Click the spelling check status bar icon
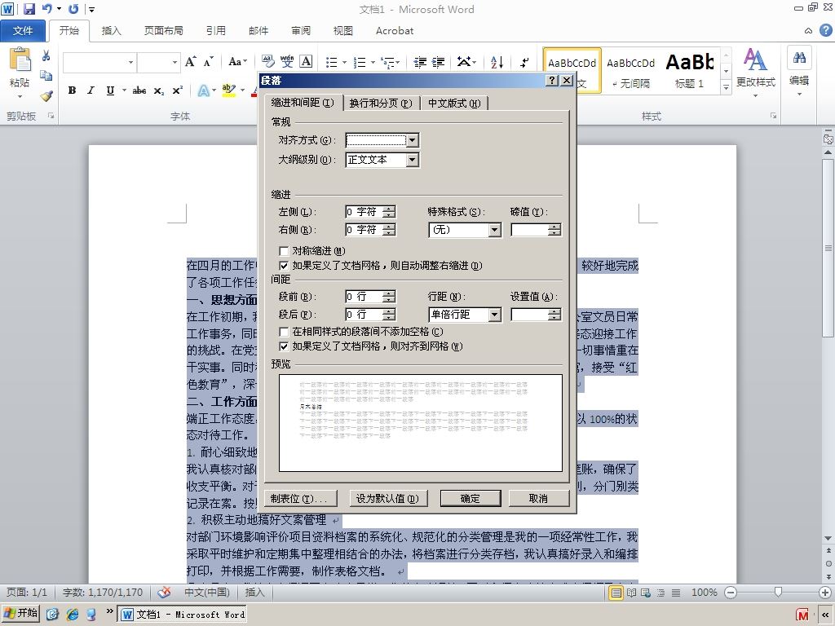The height and width of the screenshot is (626, 835). click(x=164, y=592)
